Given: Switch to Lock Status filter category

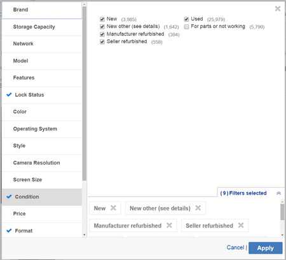Looking at the screenshot, I should [x=42, y=95].
